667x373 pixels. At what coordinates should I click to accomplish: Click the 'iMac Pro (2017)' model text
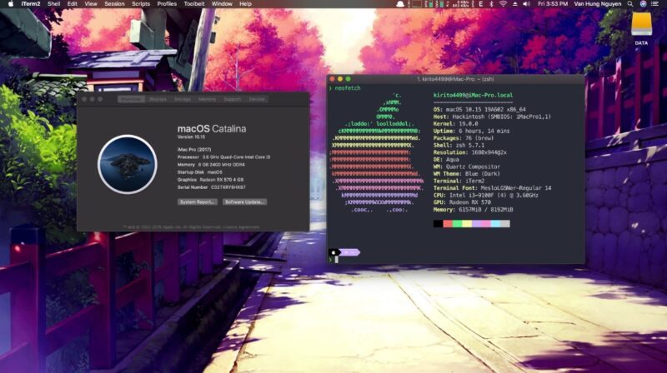coord(194,150)
